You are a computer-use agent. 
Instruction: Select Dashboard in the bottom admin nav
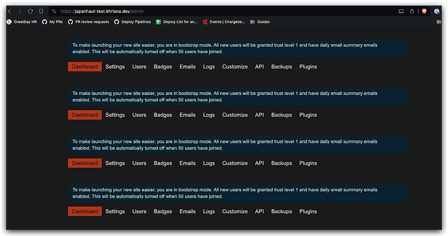click(x=85, y=211)
